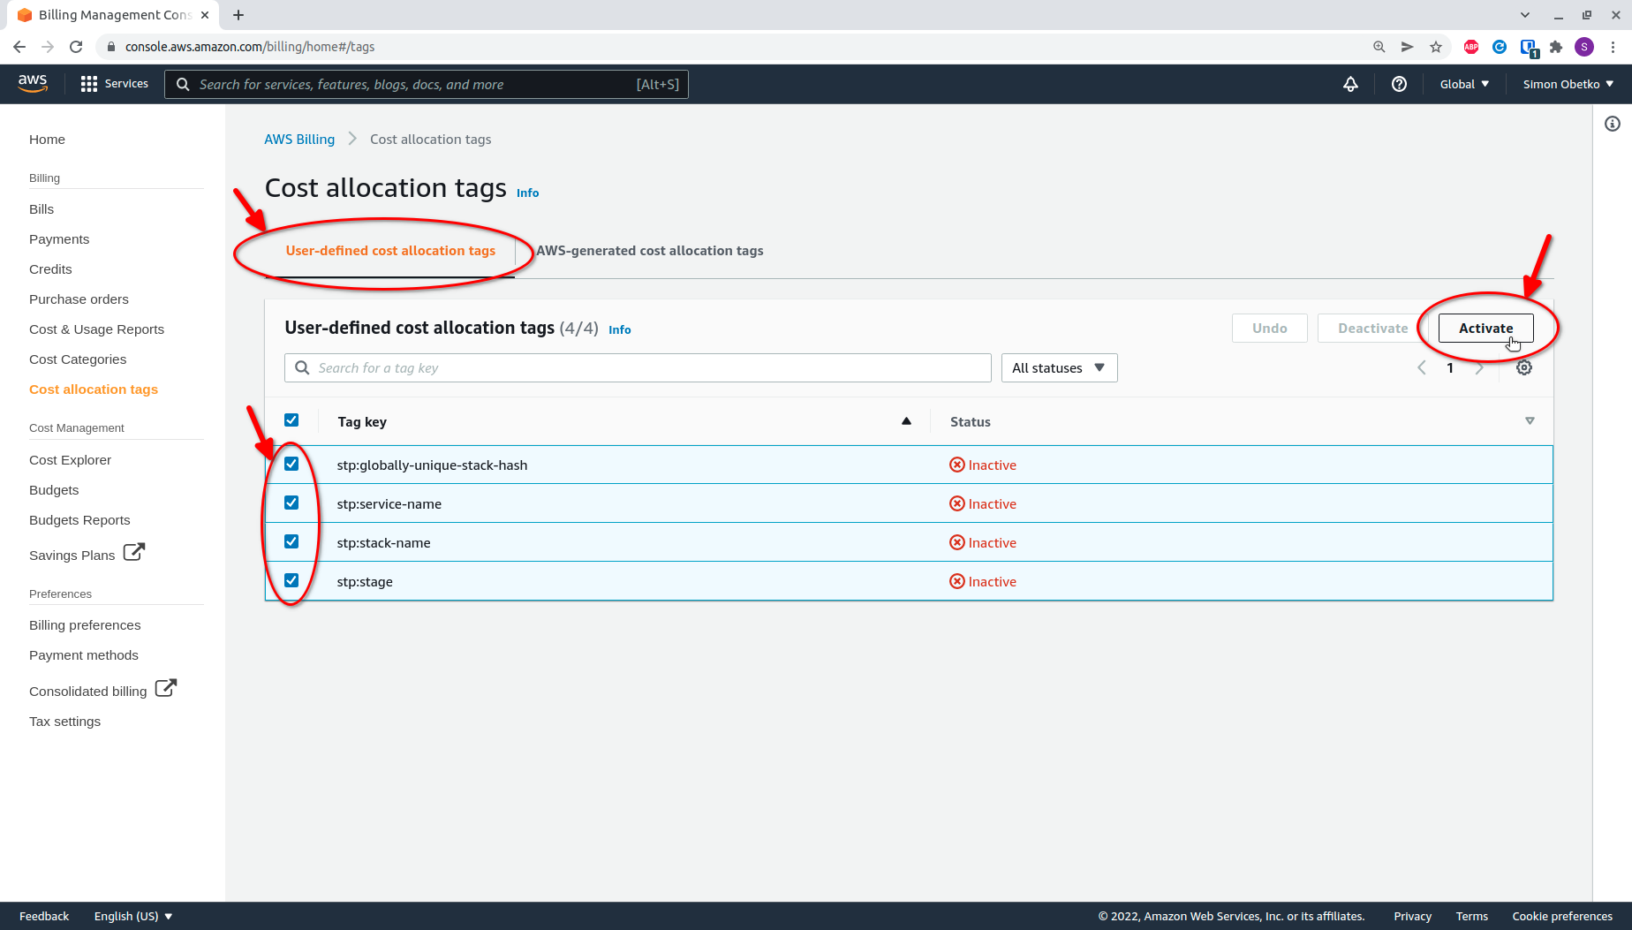
Task: Click the Search for a tag key field
Action: pyautogui.click(x=638, y=368)
